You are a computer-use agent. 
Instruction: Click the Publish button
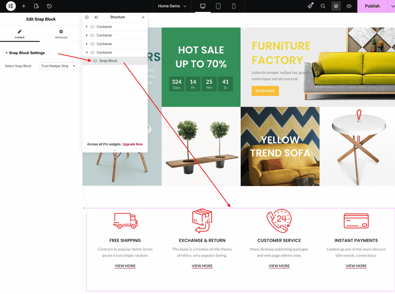click(372, 6)
